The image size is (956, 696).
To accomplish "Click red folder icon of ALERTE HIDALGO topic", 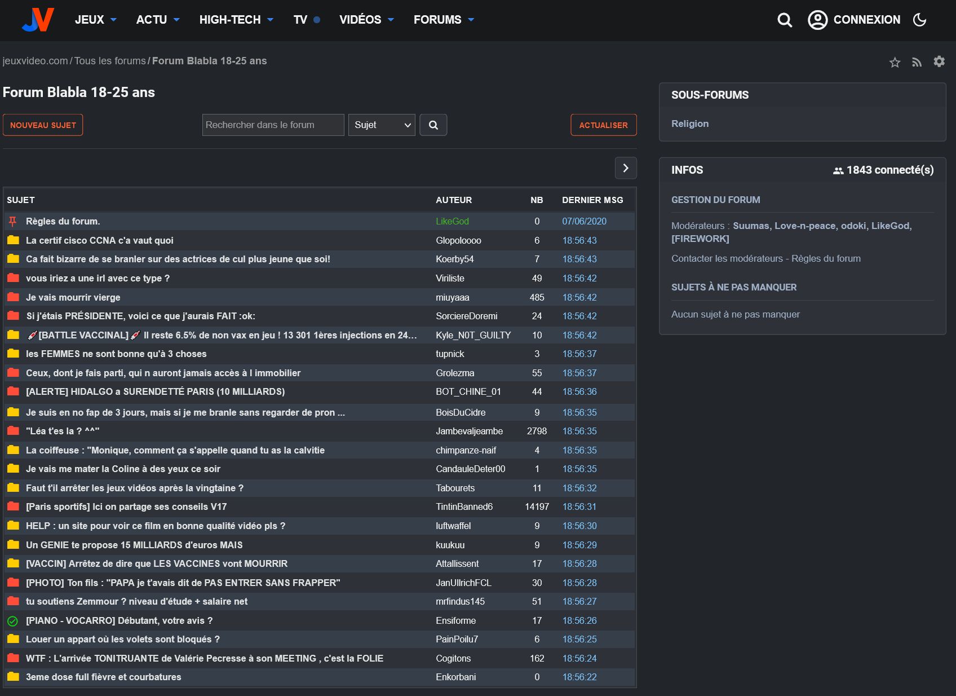I will (x=13, y=391).
